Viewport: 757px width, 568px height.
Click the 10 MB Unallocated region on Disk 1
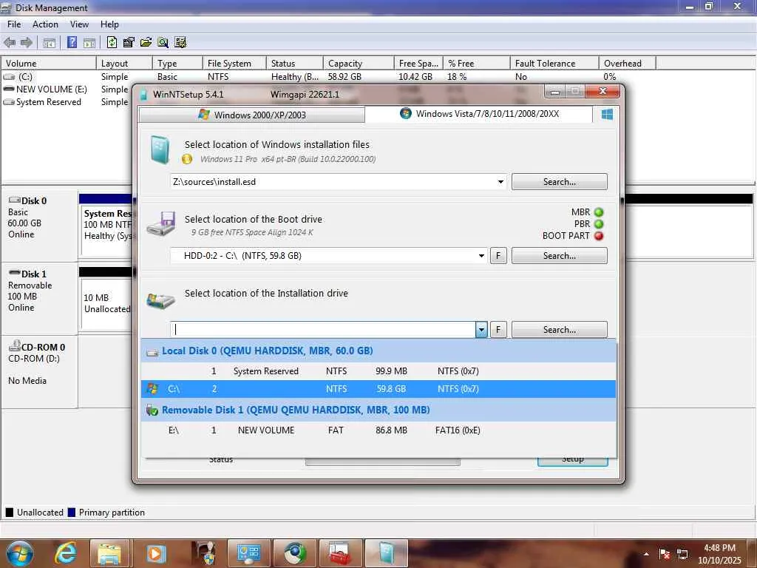coord(106,303)
